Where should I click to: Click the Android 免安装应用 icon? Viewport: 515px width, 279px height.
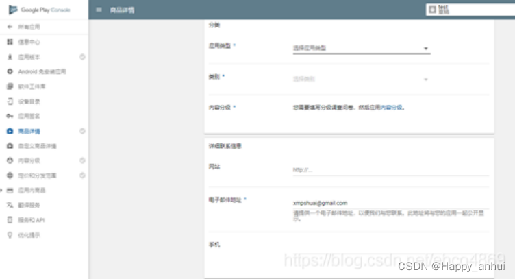tap(10, 71)
